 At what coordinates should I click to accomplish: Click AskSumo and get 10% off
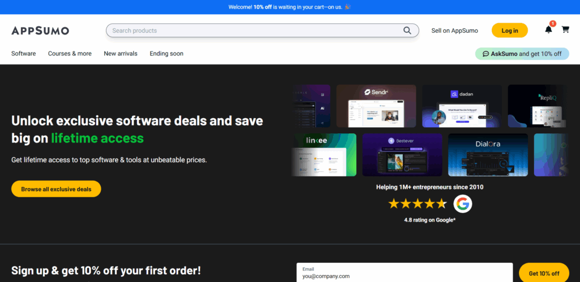click(522, 54)
